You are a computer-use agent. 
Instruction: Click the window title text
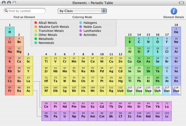(x=93, y=3)
